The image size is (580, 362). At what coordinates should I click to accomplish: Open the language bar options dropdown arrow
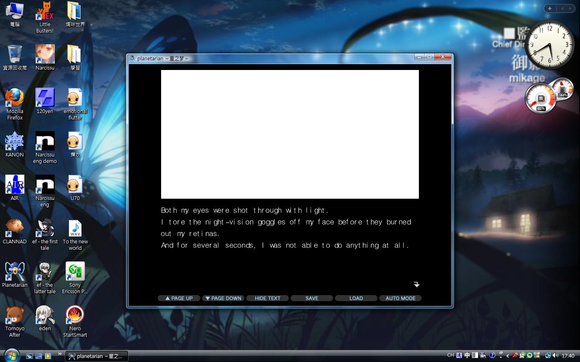coord(501,357)
